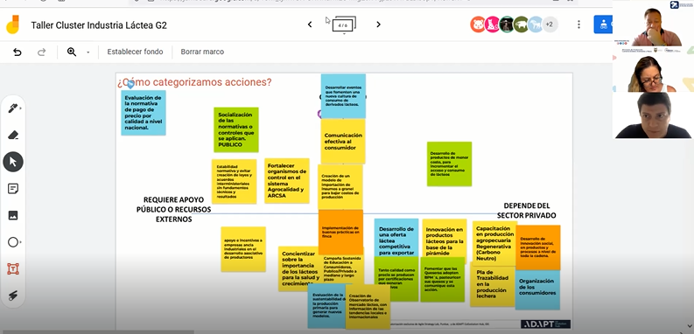The width and height of the screenshot is (694, 334).
Task: Click Borrar marco
Action: [202, 52]
